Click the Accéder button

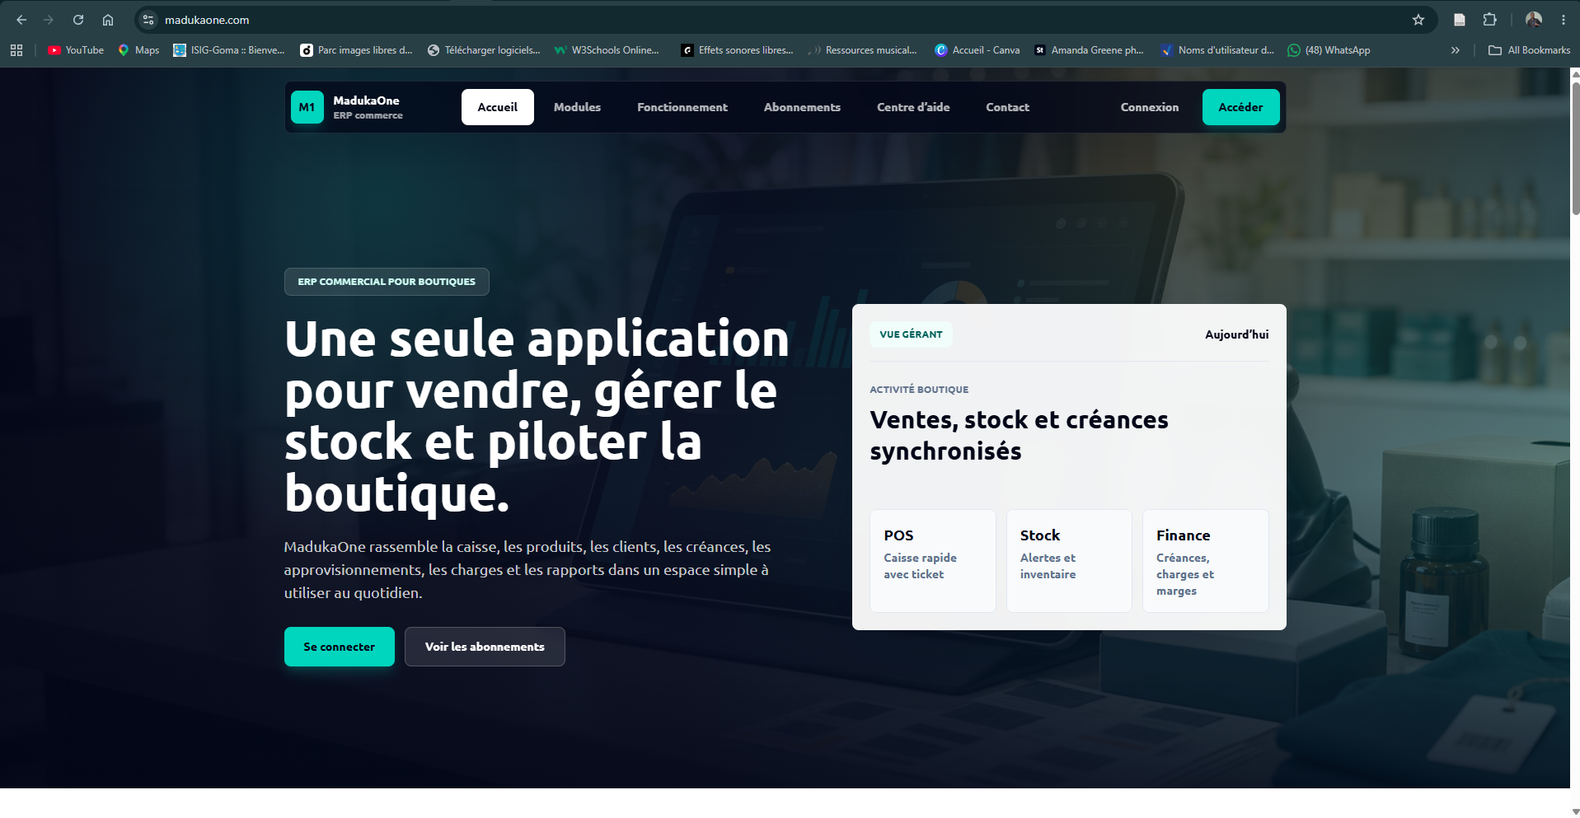click(1240, 107)
